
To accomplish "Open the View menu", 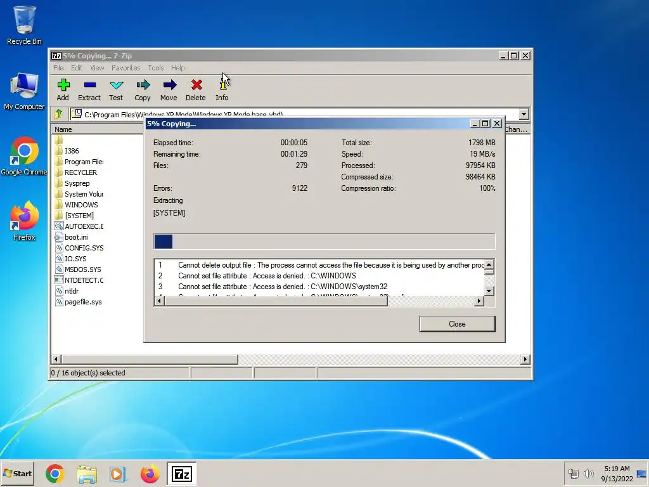I will pos(97,67).
